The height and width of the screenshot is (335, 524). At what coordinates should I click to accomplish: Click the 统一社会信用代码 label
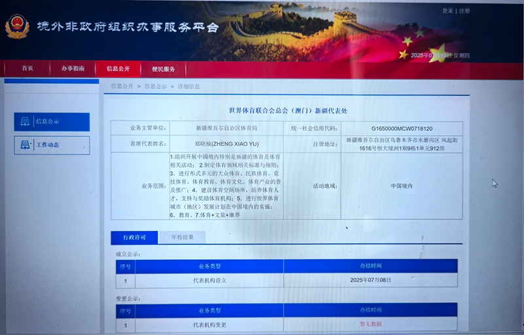[x=314, y=128]
